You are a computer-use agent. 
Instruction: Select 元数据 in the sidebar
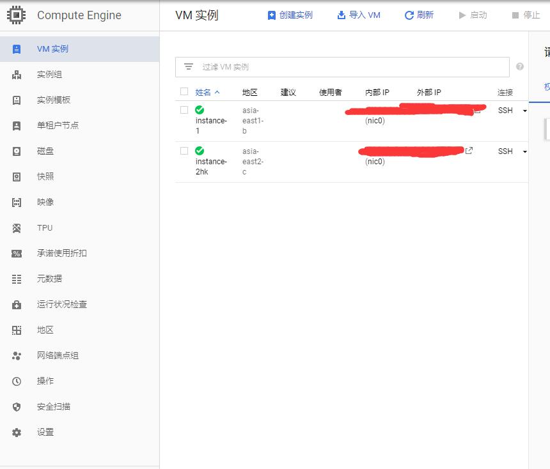pos(49,279)
